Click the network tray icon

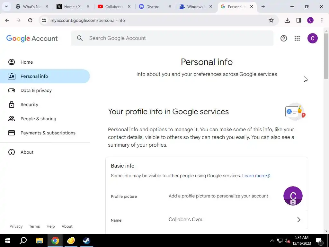click(x=280, y=241)
